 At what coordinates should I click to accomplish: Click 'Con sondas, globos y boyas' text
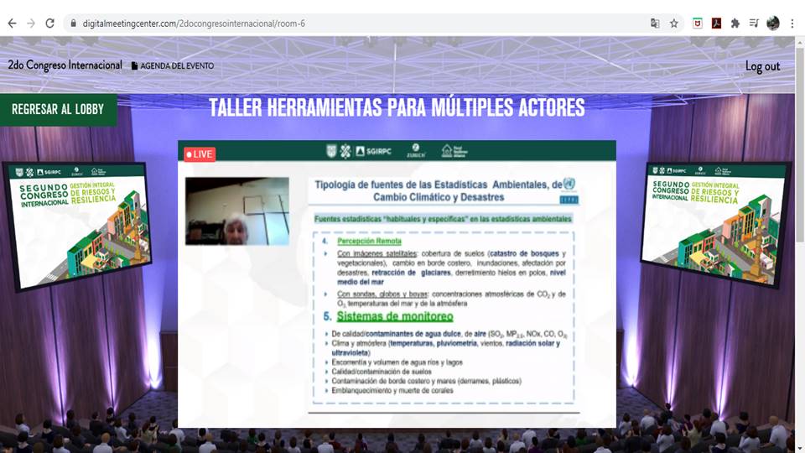click(x=382, y=294)
